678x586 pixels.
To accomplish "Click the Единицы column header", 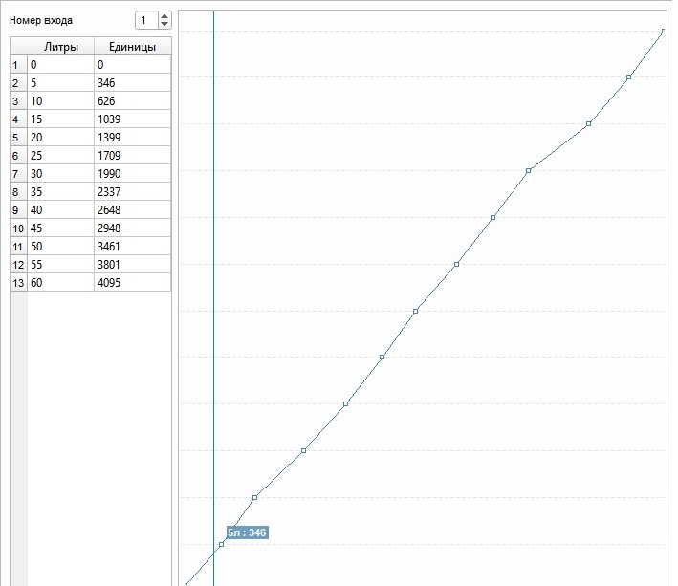I will 132,47.
